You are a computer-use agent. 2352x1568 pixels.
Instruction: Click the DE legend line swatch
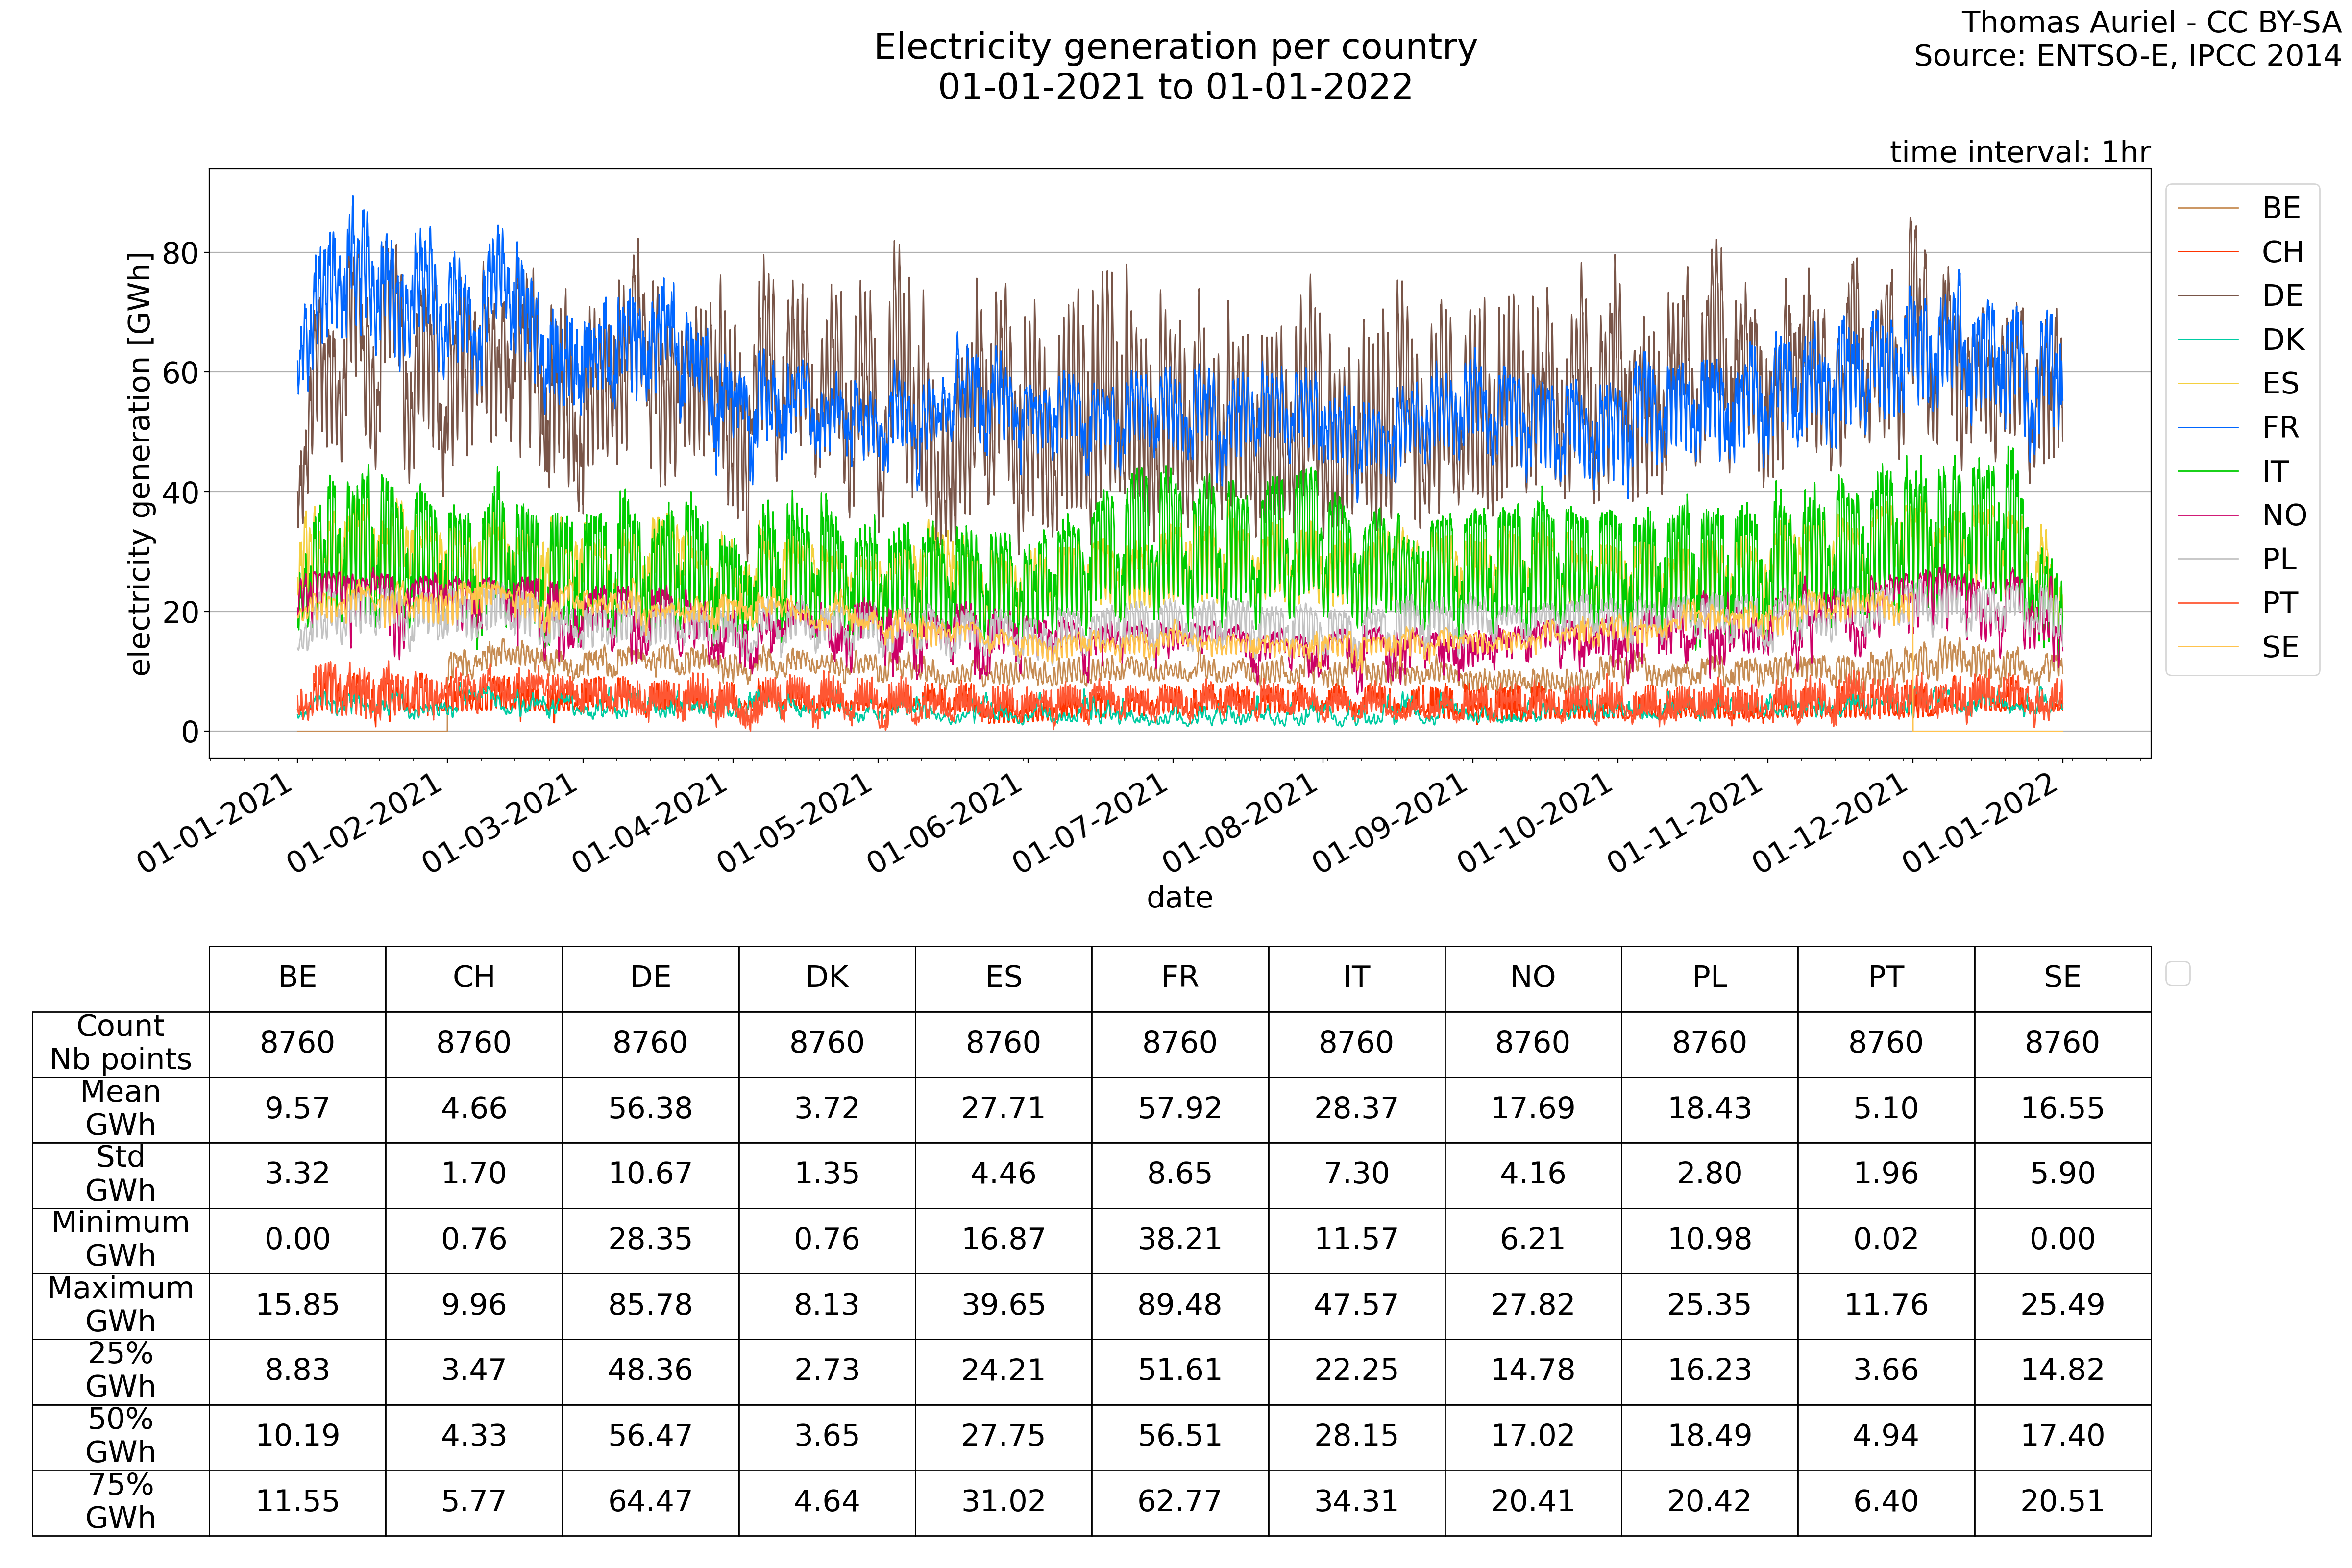pyautogui.click(x=2207, y=296)
